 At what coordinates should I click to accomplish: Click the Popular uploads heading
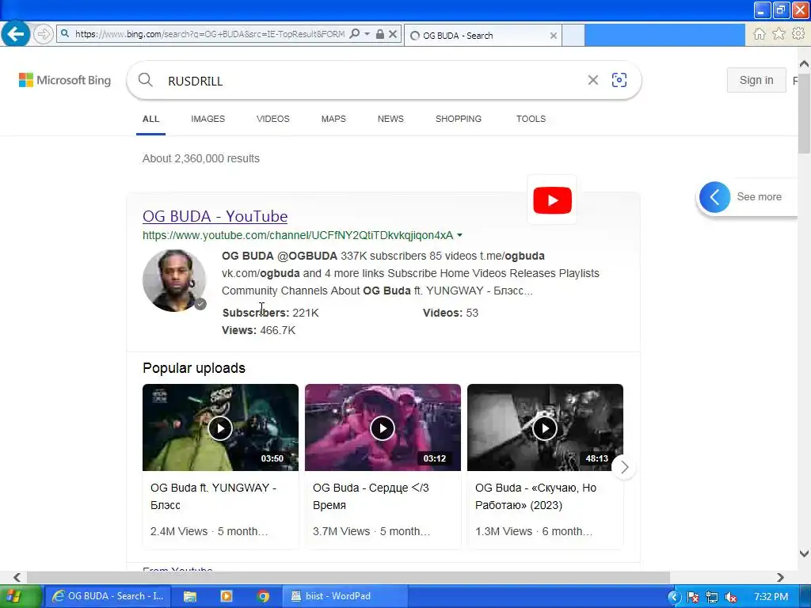pos(194,368)
